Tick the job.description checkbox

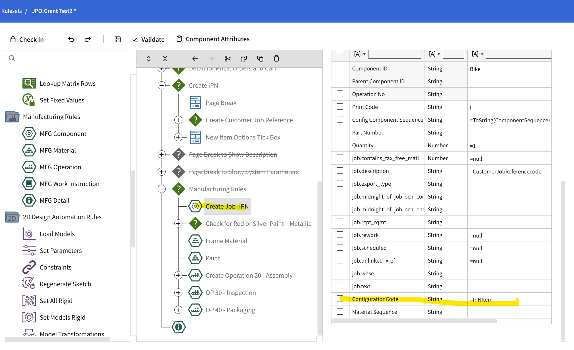click(x=340, y=171)
